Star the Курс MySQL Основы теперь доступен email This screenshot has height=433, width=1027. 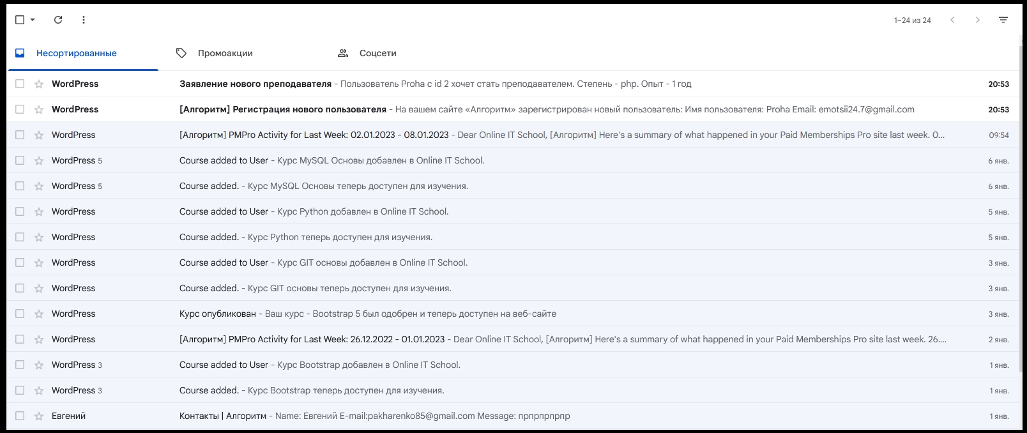pos(39,186)
